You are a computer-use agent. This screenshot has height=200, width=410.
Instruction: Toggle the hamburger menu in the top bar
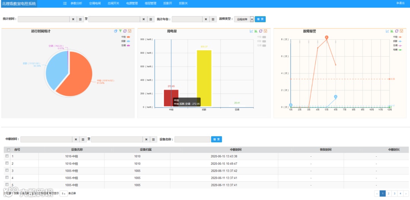pos(65,3)
